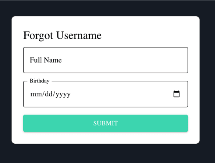Click the white card space above the heading
The image size is (215, 163).
[x=106, y=23]
